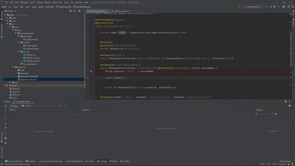This screenshot has width=295, height=166.
Task: Collapse the src folder in tree
Action: [x=7, y=24]
